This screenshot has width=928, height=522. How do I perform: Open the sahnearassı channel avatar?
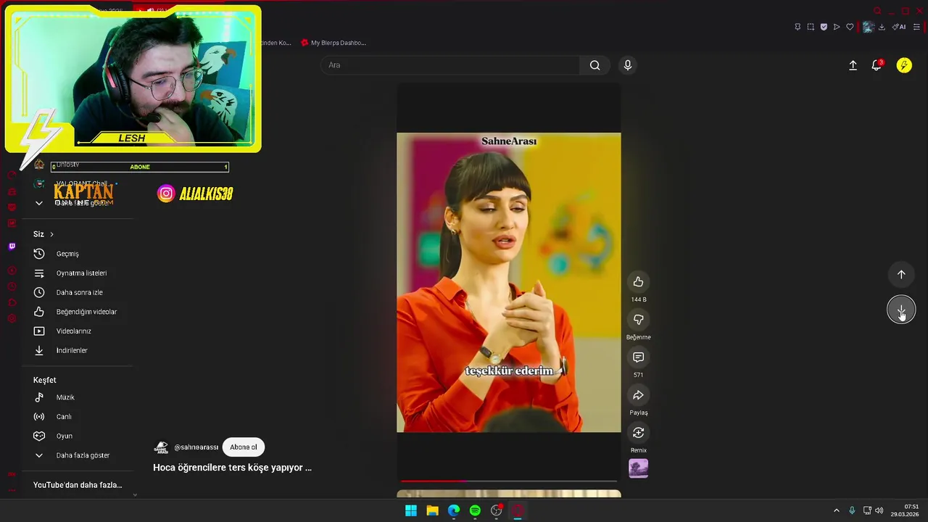[x=161, y=447]
